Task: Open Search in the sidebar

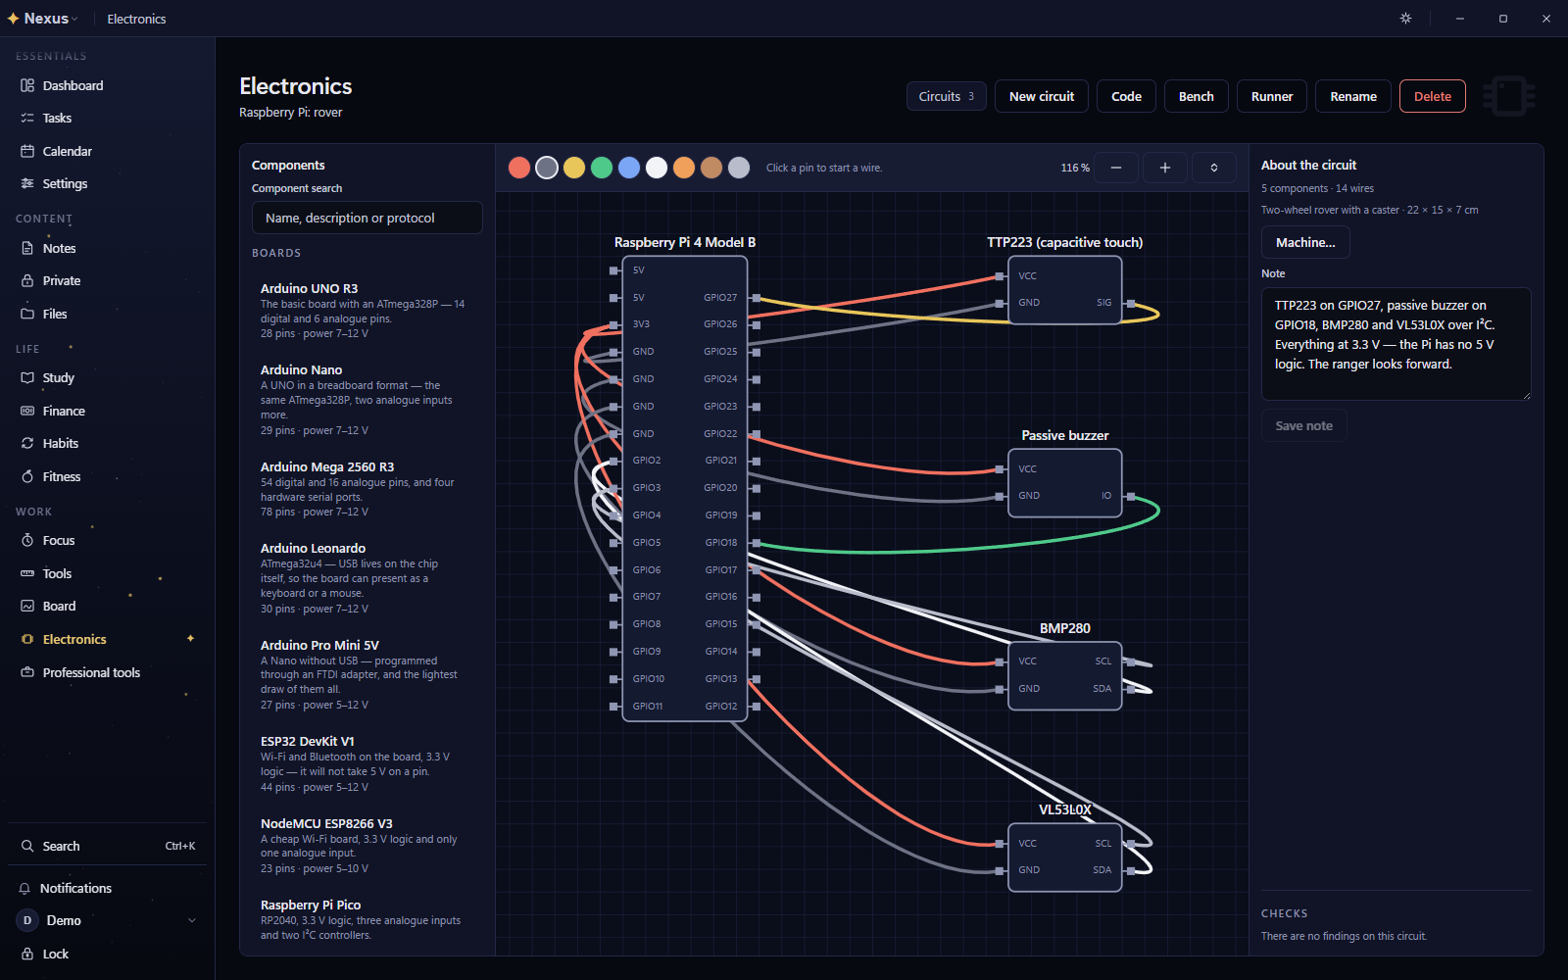Action: [107, 846]
